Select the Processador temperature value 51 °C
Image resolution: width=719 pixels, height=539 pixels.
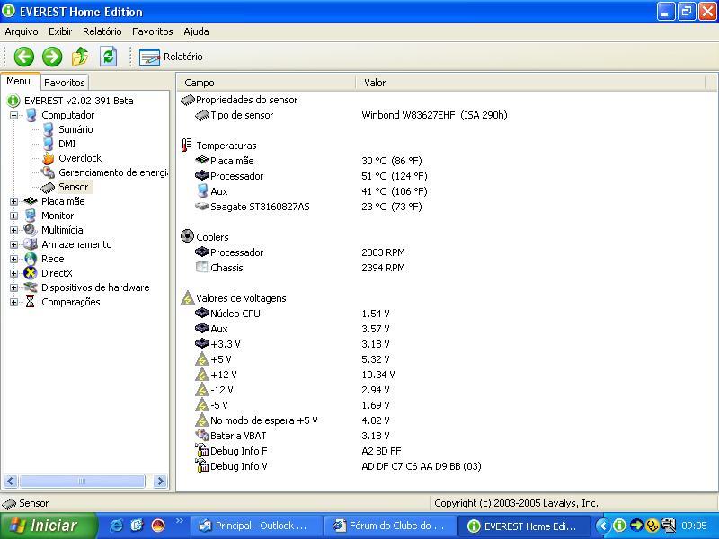(x=395, y=176)
